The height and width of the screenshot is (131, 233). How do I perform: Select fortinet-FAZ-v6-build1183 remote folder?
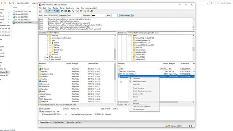click(145, 38)
